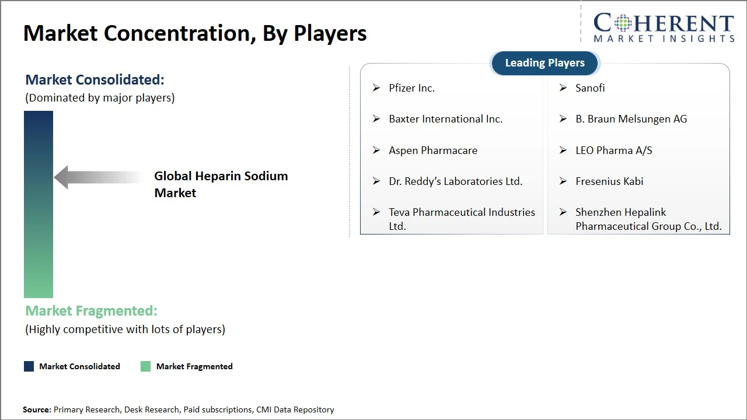Click the arrow bullet beside Fresenius Kabi
This screenshot has width=747, height=420.
tap(563, 181)
